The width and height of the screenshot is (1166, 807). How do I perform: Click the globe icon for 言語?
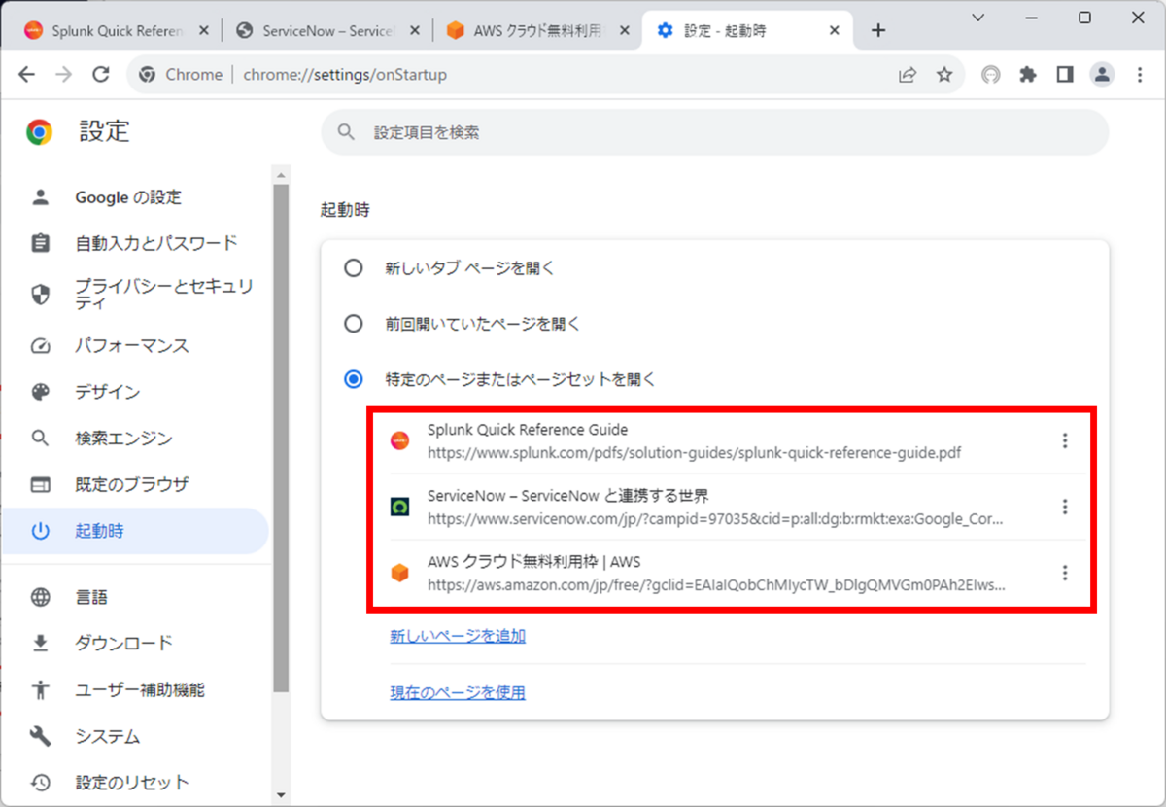[x=40, y=597]
